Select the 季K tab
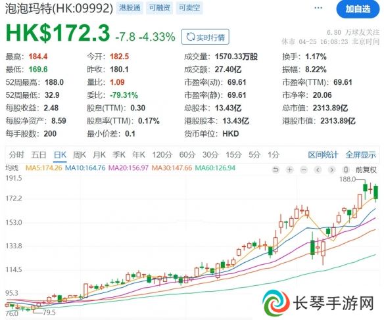384x320 pixels. (119, 154)
